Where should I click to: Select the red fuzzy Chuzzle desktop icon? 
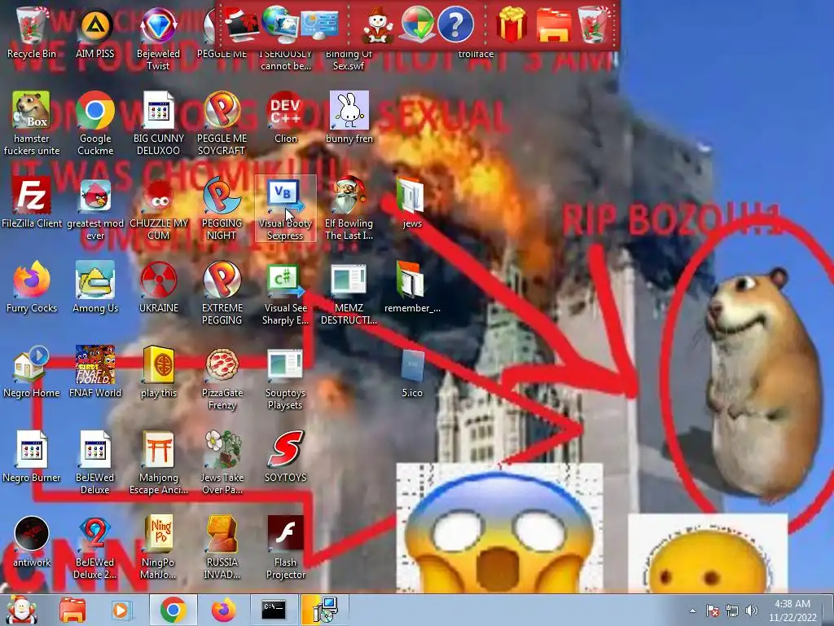(159, 208)
